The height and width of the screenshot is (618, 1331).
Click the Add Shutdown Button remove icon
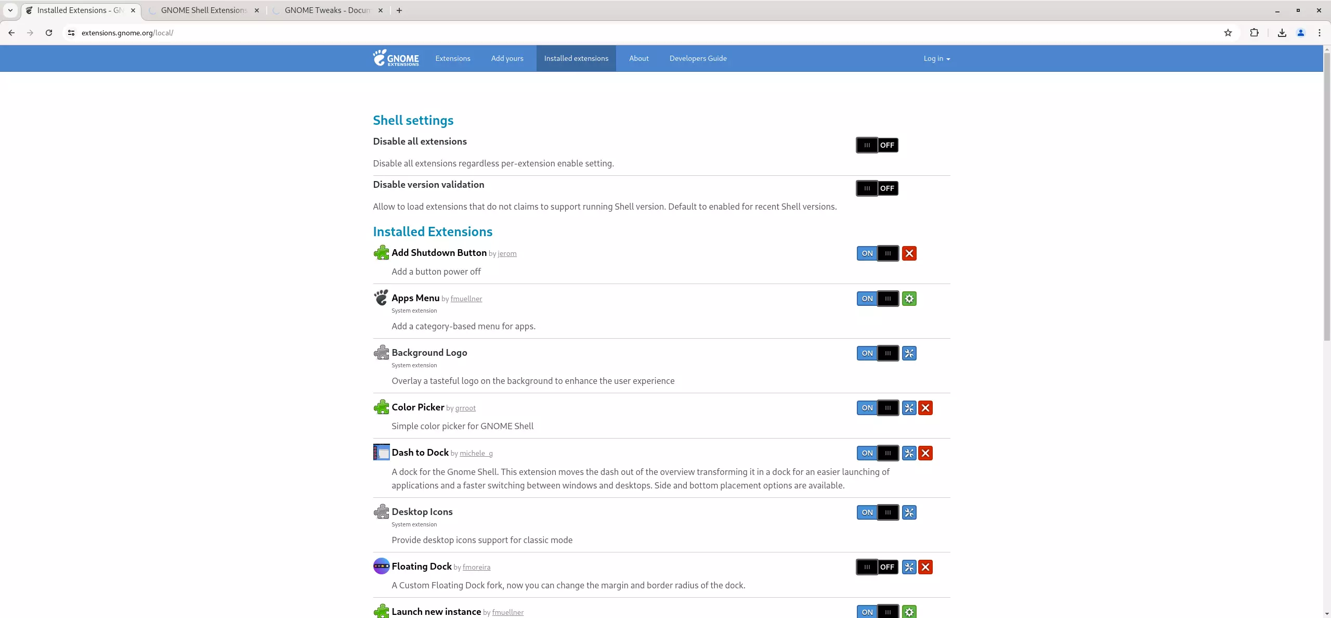point(908,252)
